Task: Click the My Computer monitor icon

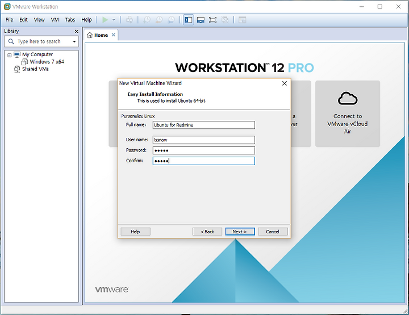Action: pyautogui.click(x=17, y=54)
